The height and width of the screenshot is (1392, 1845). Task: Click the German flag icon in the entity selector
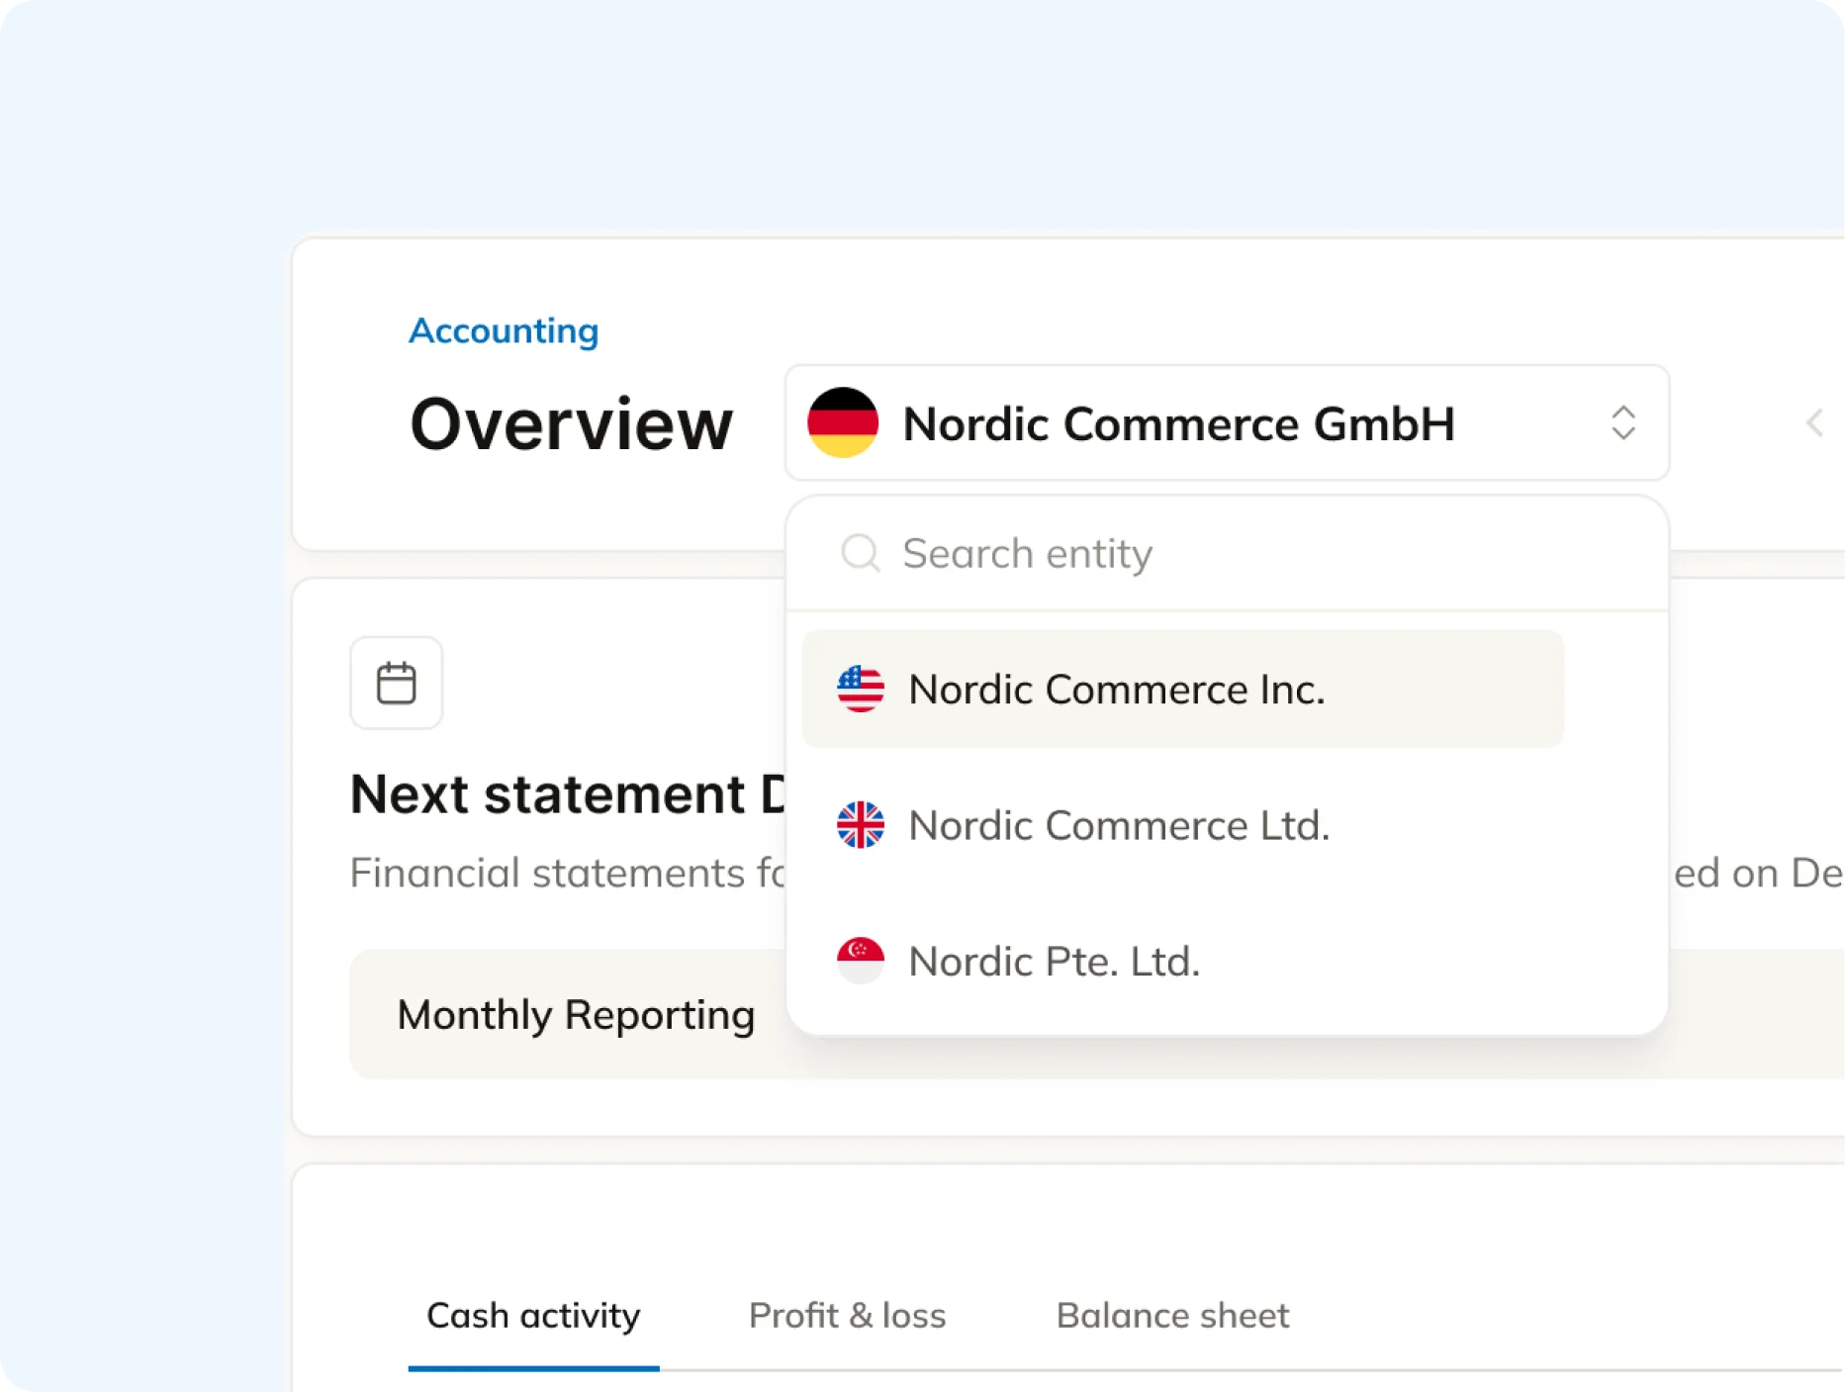pos(843,423)
